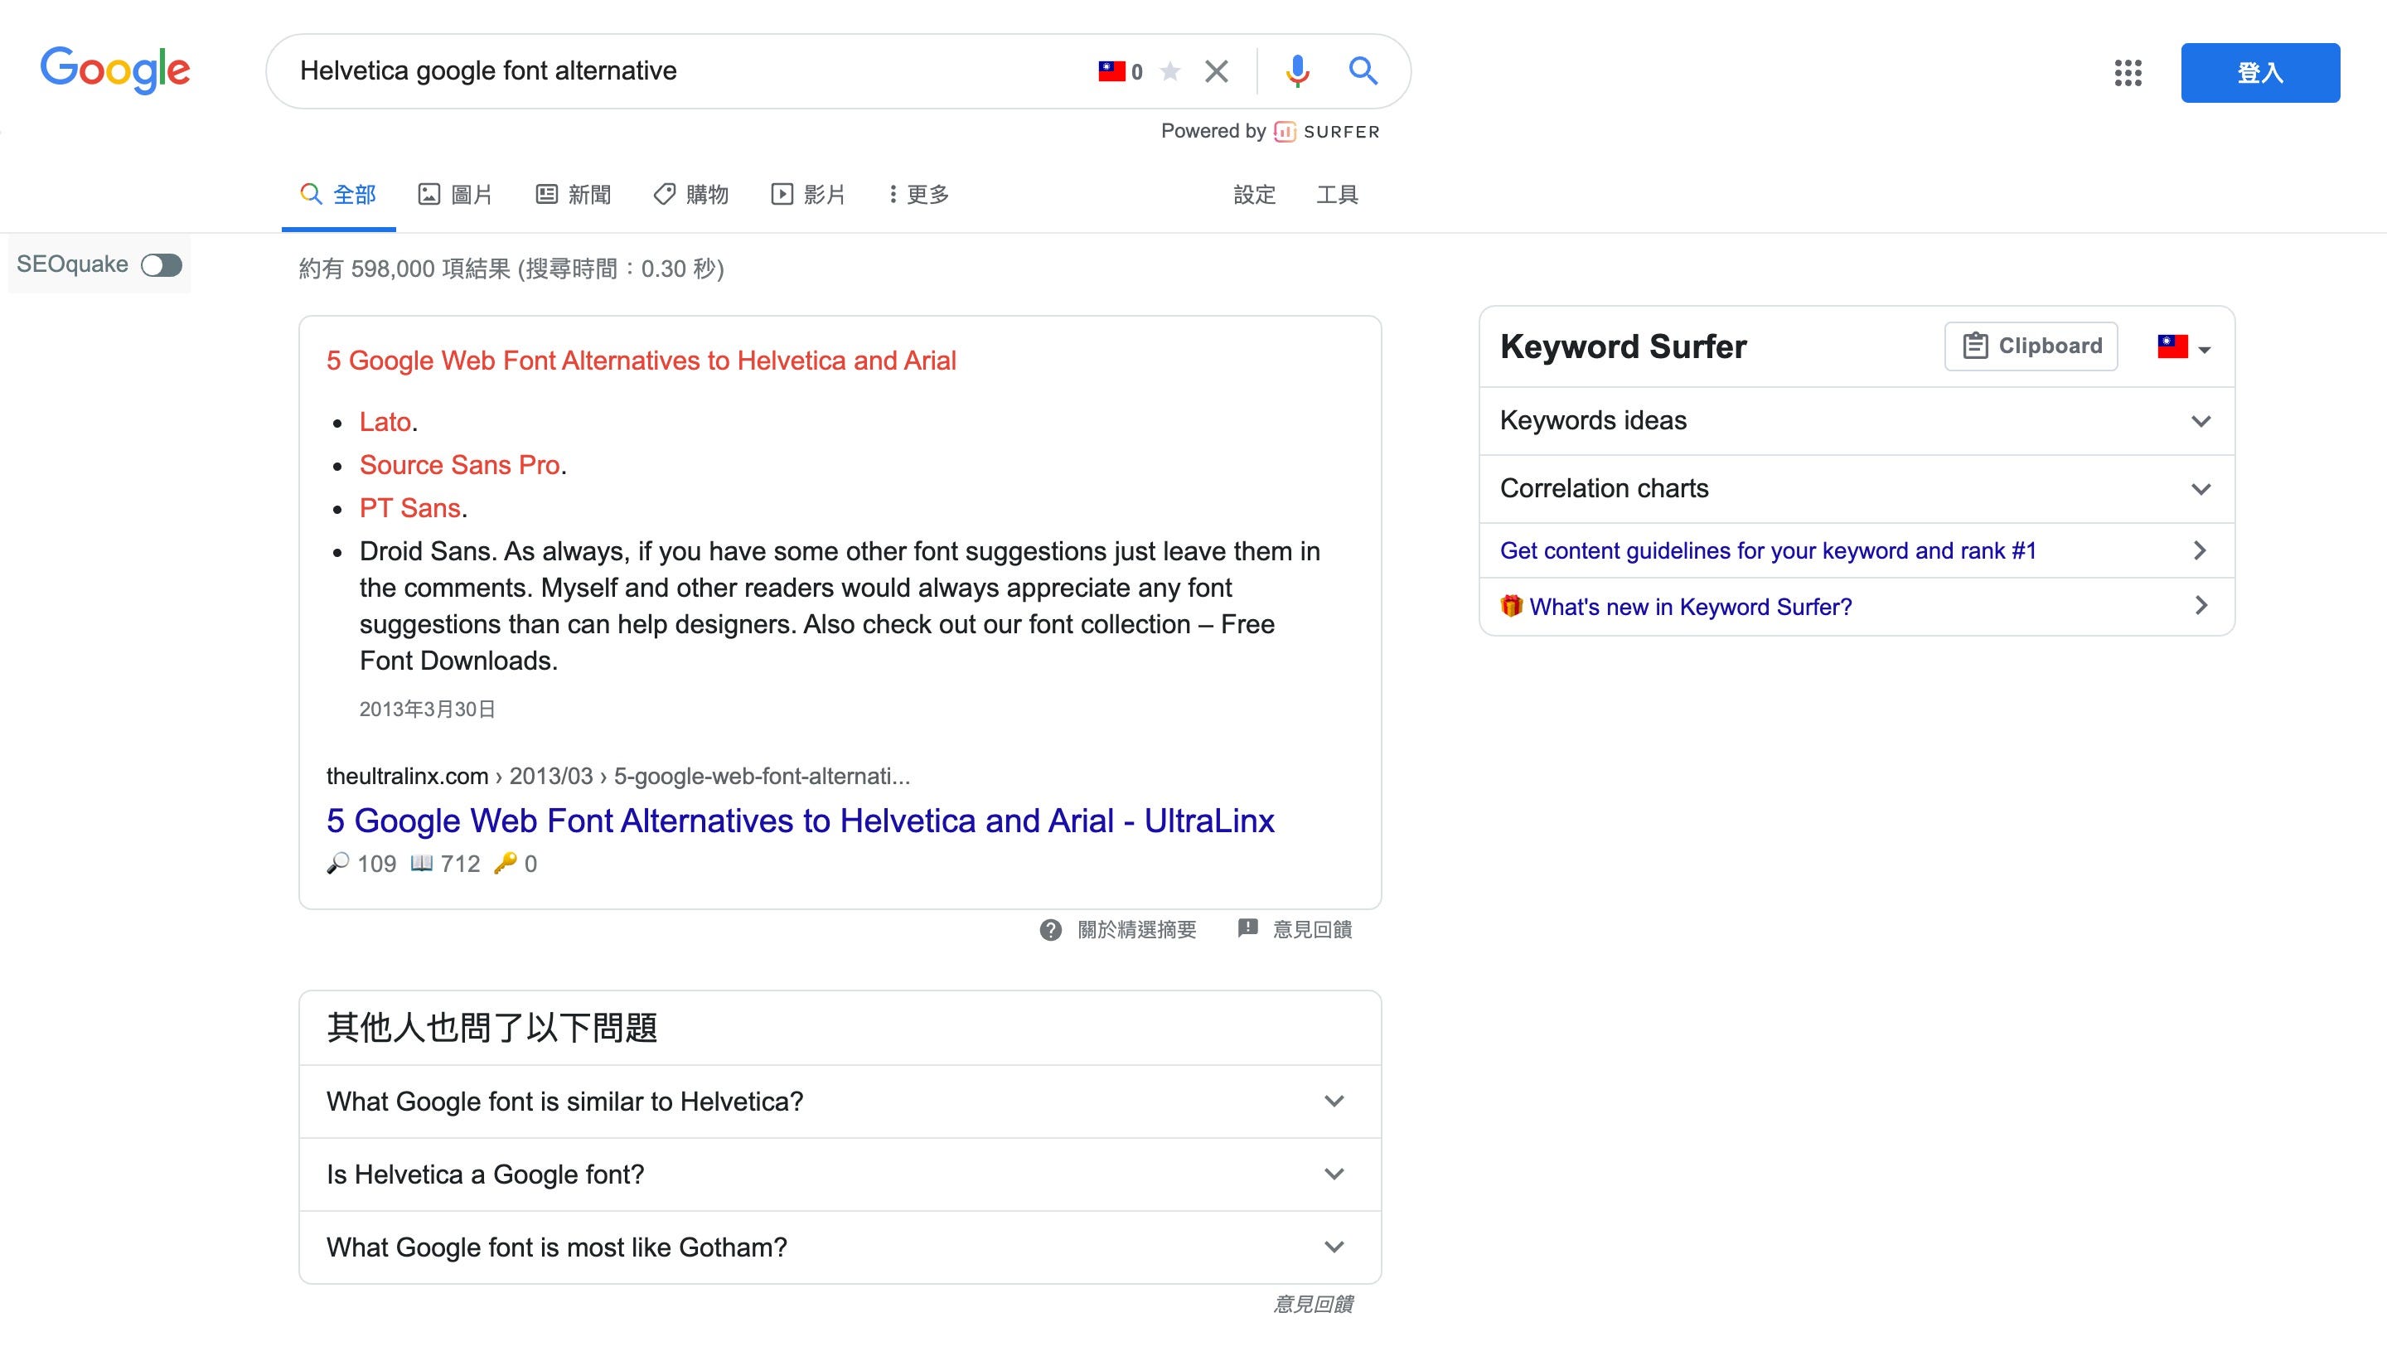Click italic 意見回饋 under People also ask
Screen dimensions: 2387x1361
click(x=1312, y=1304)
